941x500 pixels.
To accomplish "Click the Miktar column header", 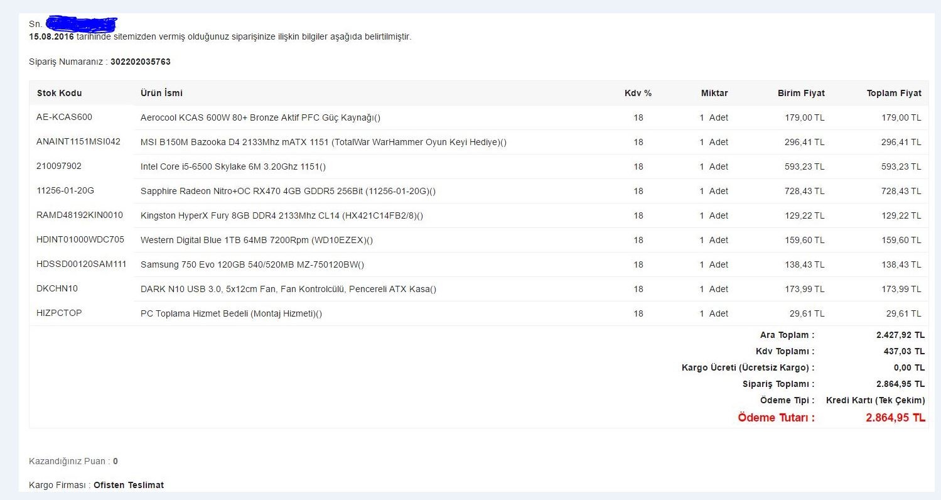I will [714, 93].
